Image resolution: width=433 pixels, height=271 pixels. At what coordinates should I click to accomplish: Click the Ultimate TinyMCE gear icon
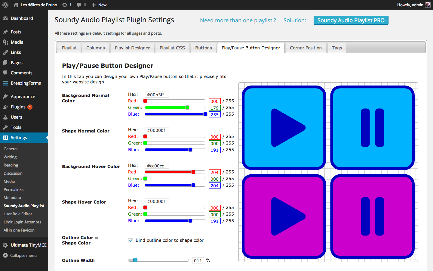(x=5, y=245)
